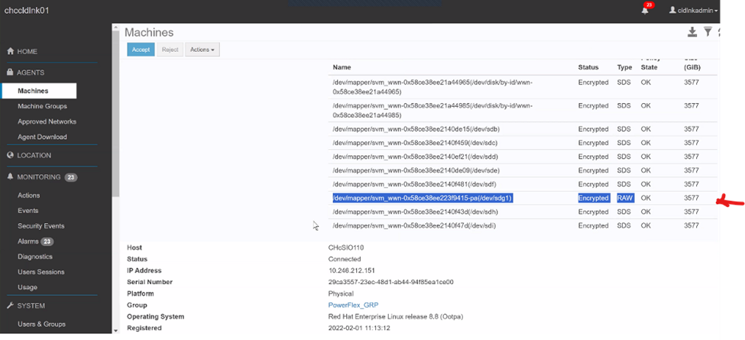This screenshot has height=340, width=745.
Task: Click the host value CHcSIO110
Action: pyautogui.click(x=346, y=248)
